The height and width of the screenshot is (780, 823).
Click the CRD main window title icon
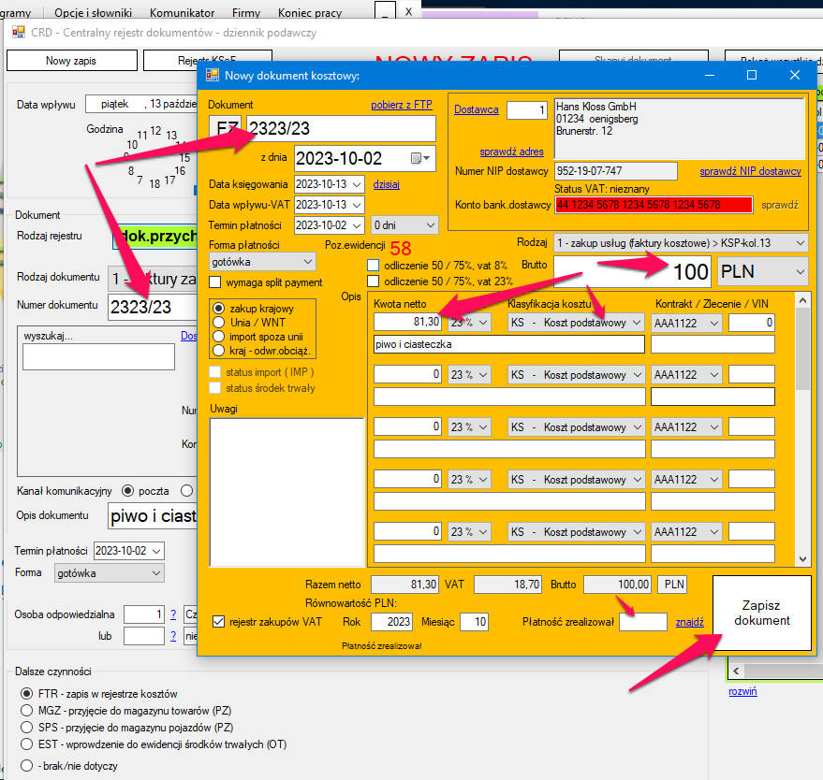pyautogui.click(x=19, y=33)
